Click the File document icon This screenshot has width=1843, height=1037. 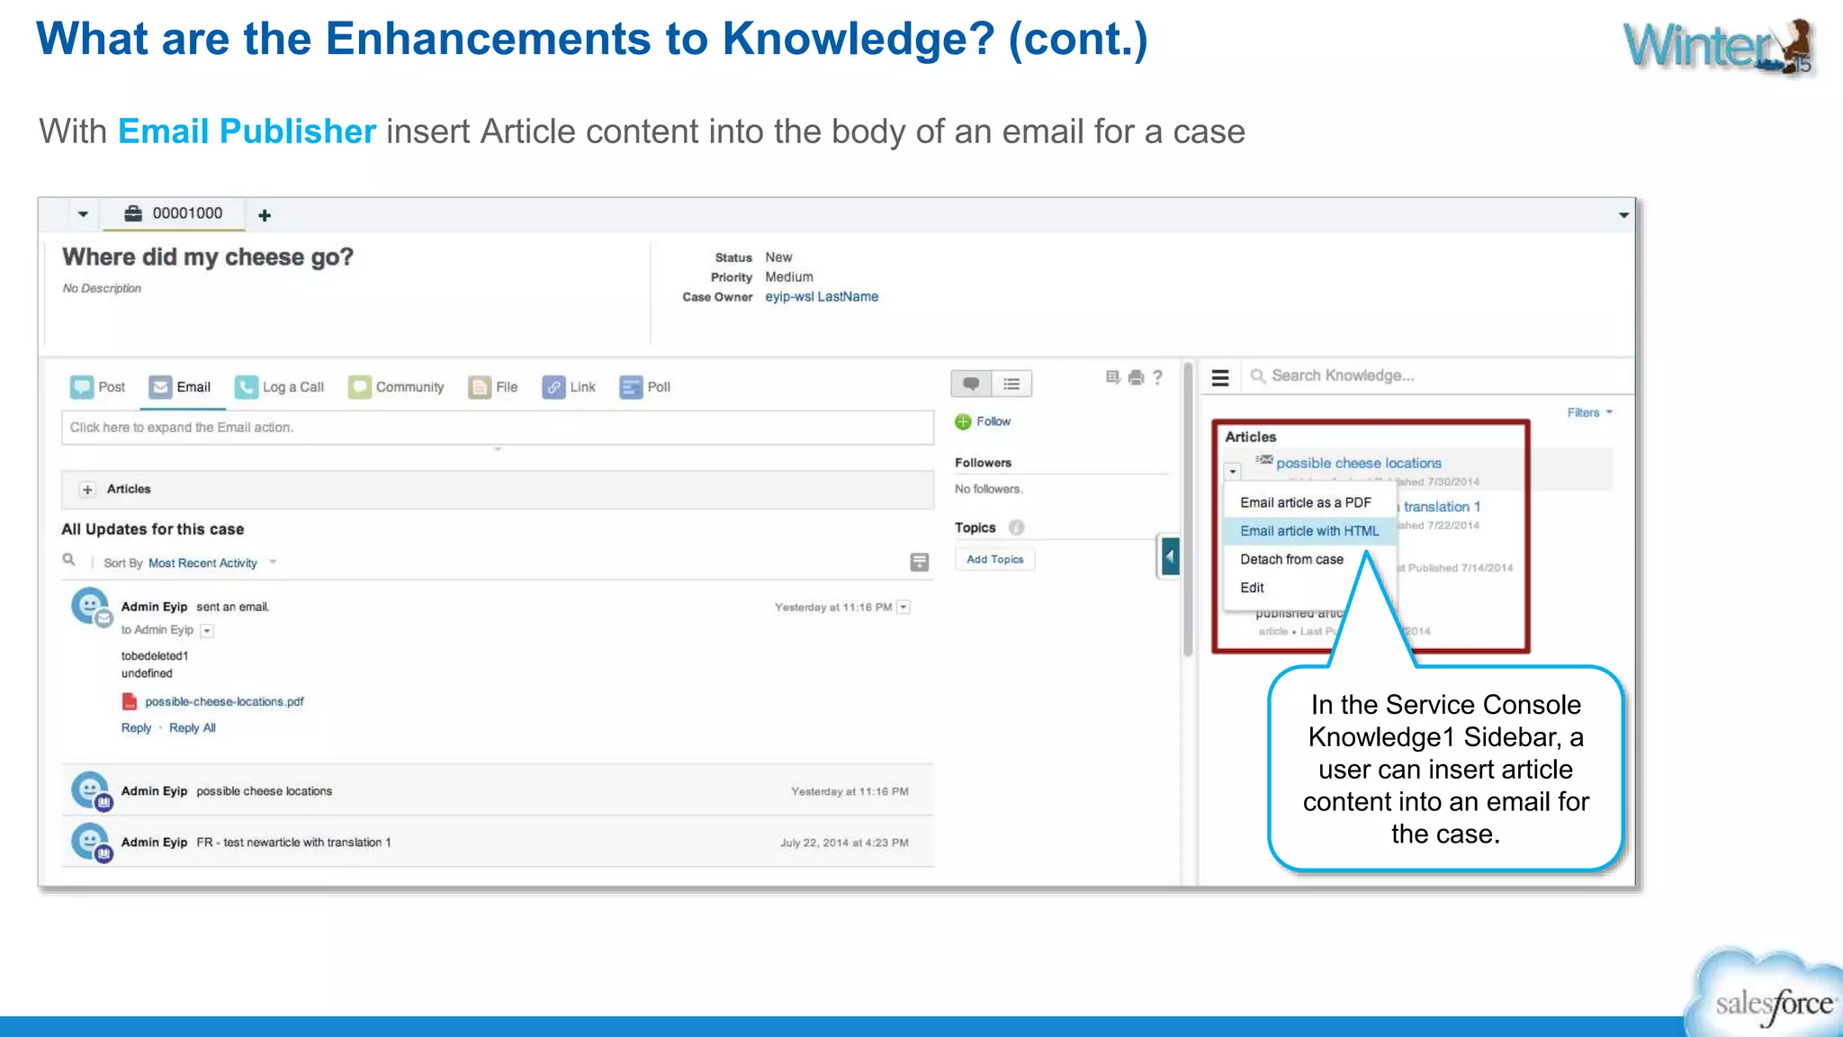pyautogui.click(x=480, y=387)
